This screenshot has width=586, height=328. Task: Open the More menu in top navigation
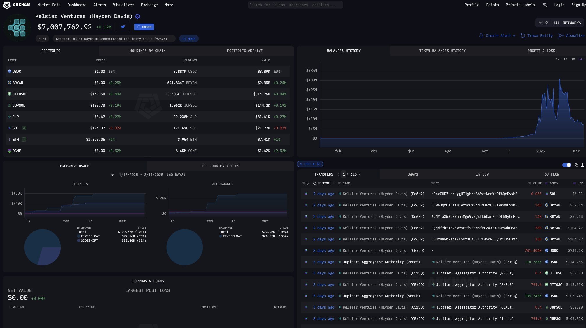tap(169, 5)
